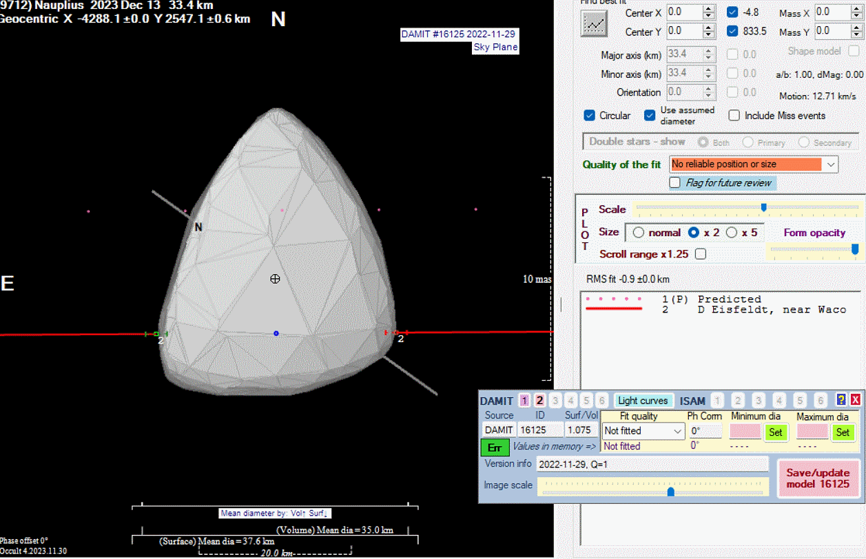
Task: Select DAMIT model 1 button
Action: pyautogui.click(x=524, y=401)
